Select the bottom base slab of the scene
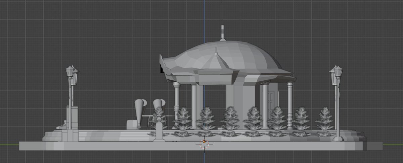 point(101,146)
